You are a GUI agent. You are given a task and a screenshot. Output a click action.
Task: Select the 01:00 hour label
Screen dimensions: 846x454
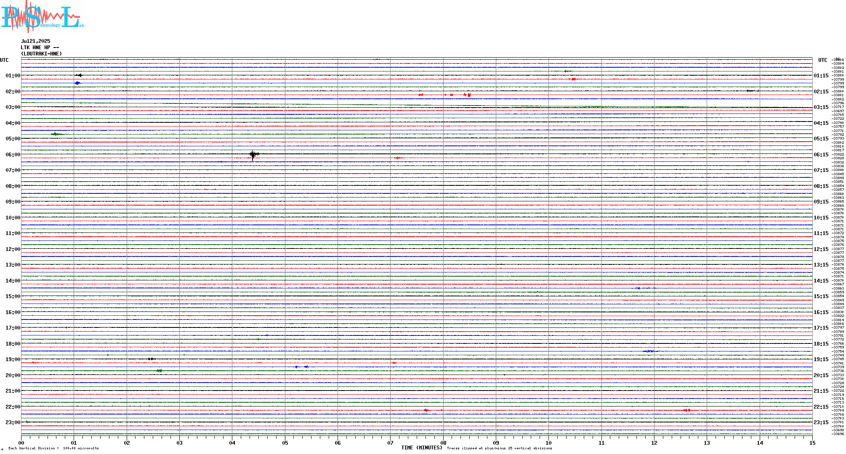[13, 76]
